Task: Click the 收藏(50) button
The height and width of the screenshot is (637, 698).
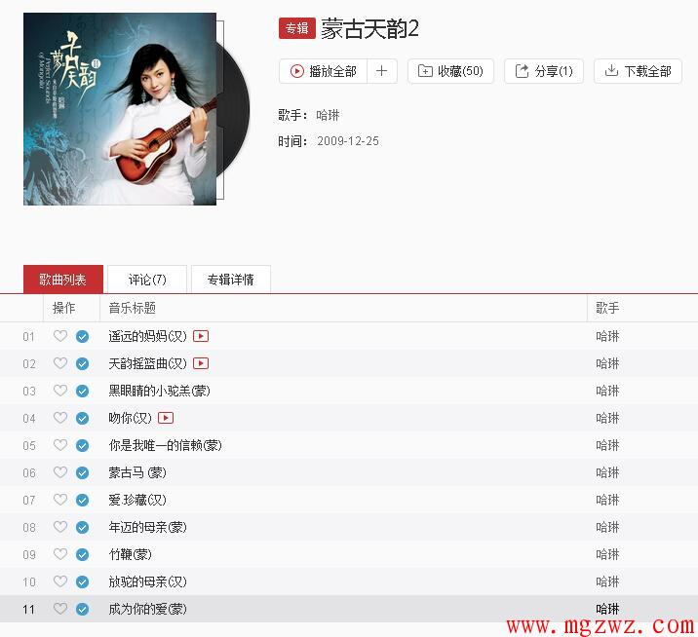Action: pyautogui.click(x=450, y=71)
